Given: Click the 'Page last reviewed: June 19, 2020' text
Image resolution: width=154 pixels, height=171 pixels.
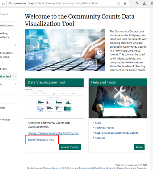Looking at the screenshot, I should point(131,165).
